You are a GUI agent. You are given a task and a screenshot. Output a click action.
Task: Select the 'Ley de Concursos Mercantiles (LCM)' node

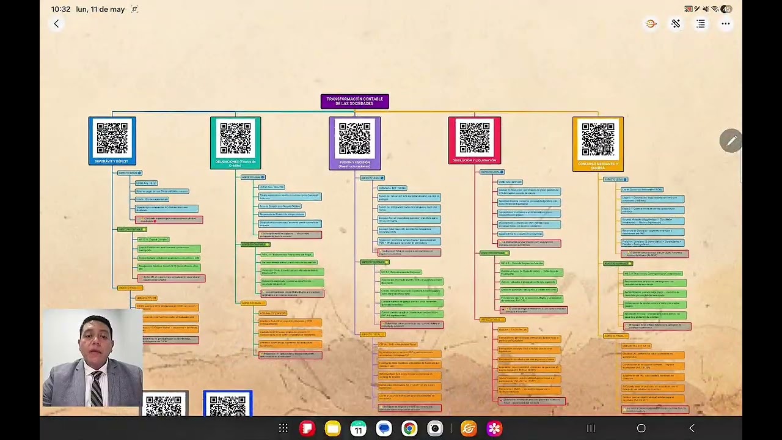(x=642, y=189)
